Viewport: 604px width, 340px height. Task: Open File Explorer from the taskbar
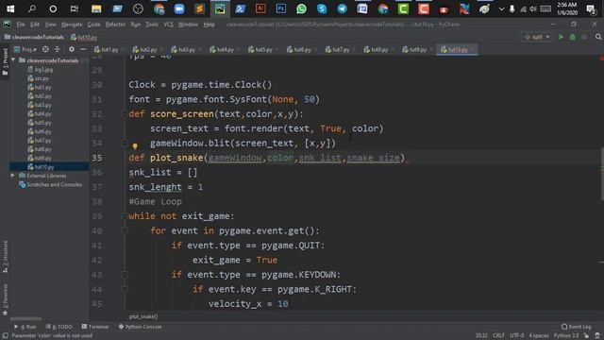(x=96, y=8)
